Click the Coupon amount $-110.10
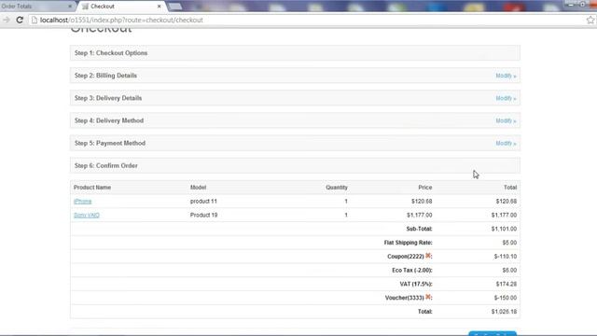Screen dimensions: 597x336 (x=506, y=257)
